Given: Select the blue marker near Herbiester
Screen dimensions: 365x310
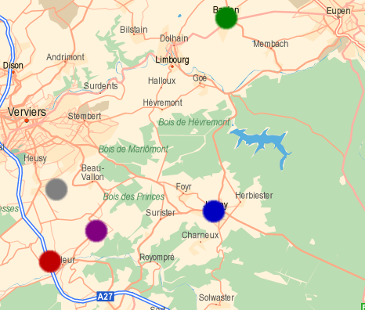Looking at the screenshot, I should 214,211.
